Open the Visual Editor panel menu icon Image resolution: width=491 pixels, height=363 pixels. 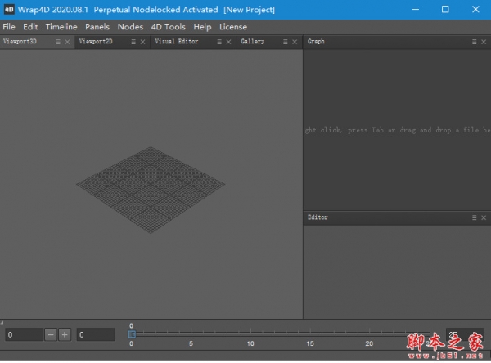pos(219,42)
